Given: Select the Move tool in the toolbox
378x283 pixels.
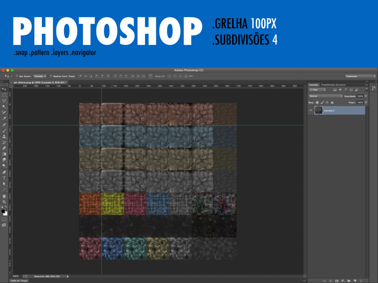Looking at the screenshot, I should pos(4,89).
